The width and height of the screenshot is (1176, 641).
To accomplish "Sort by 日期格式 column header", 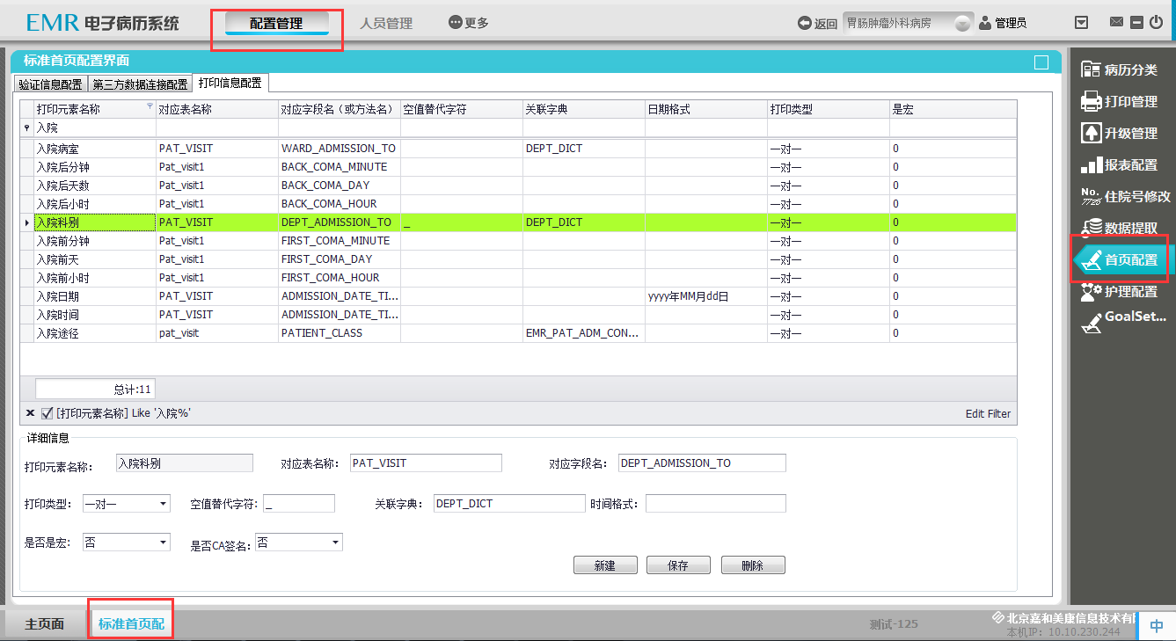I will [706, 109].
